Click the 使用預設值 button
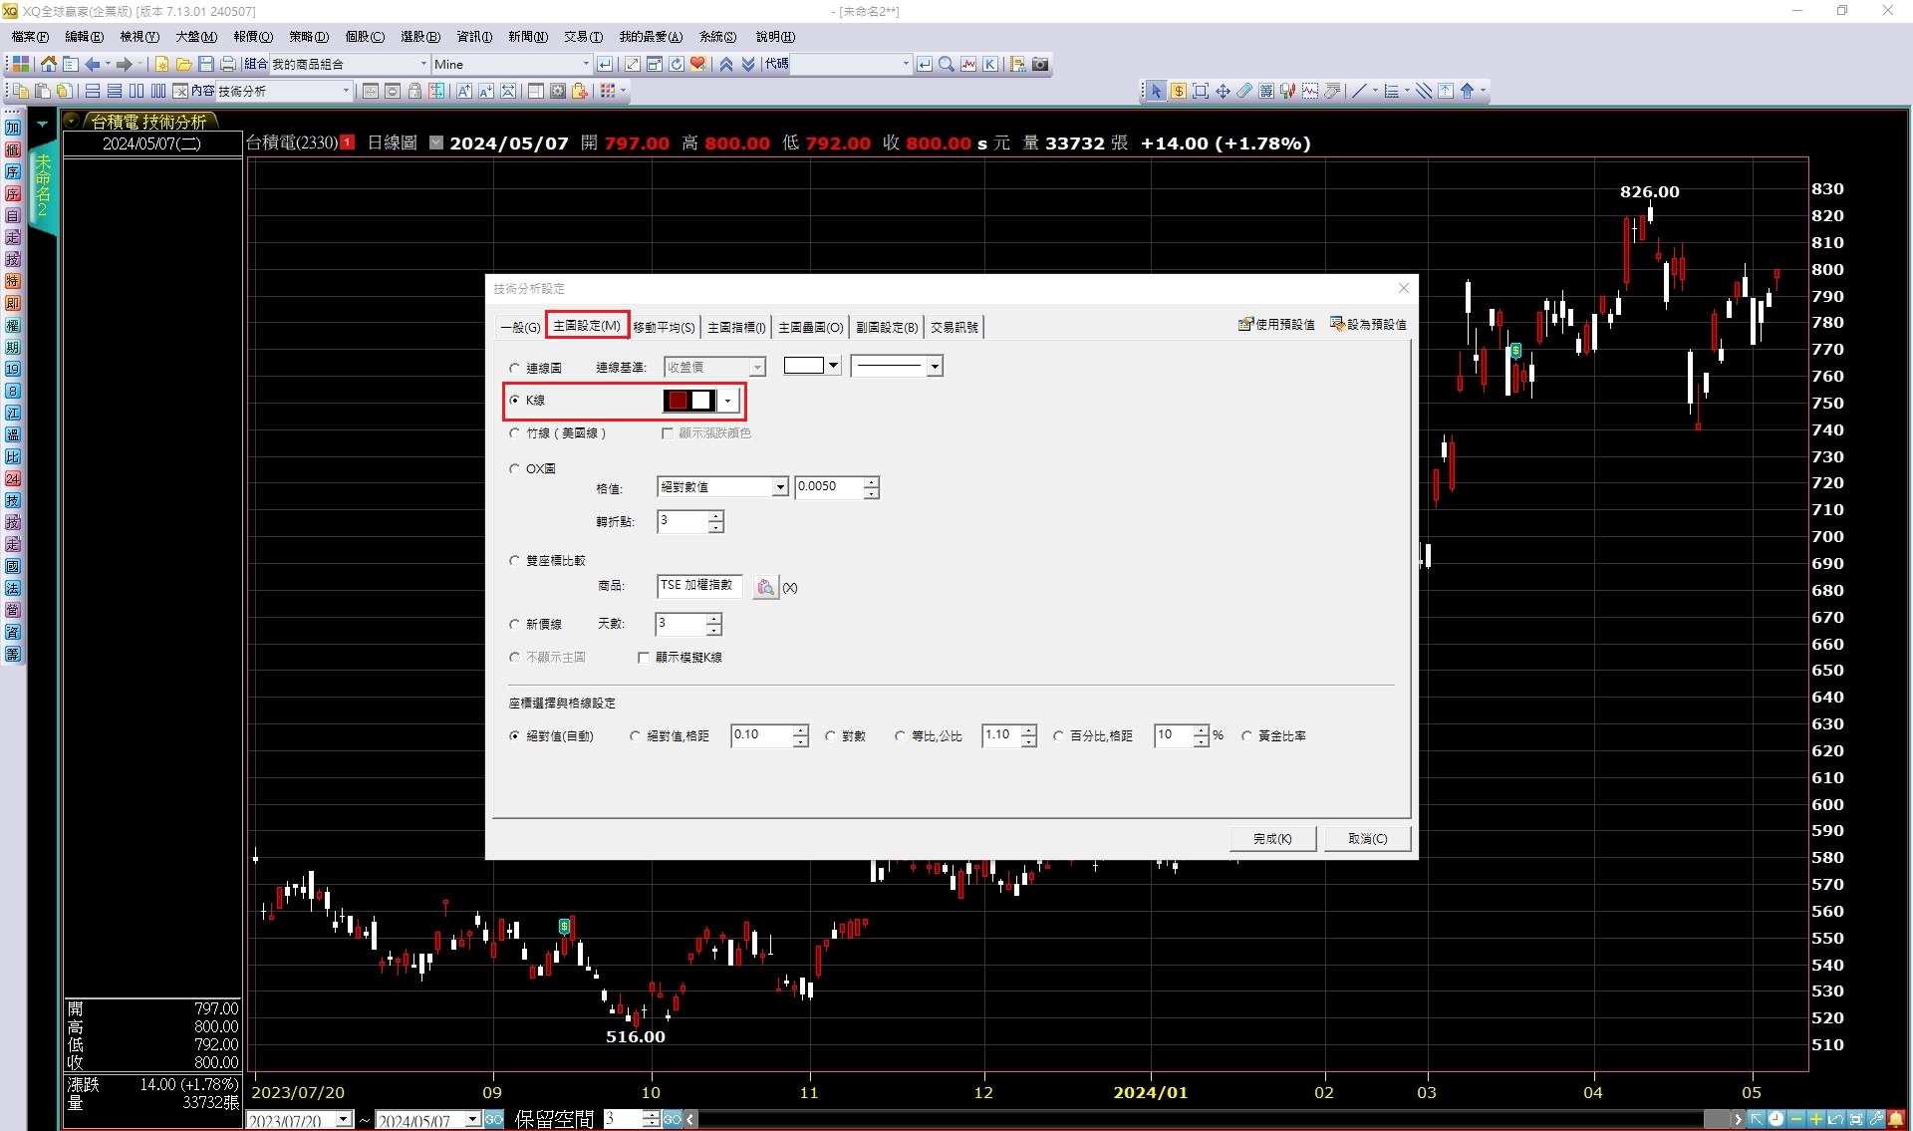 click(x=1276, y=325)
